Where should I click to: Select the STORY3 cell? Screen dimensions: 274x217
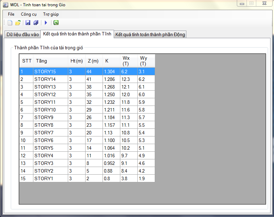(x=50, y=163)
